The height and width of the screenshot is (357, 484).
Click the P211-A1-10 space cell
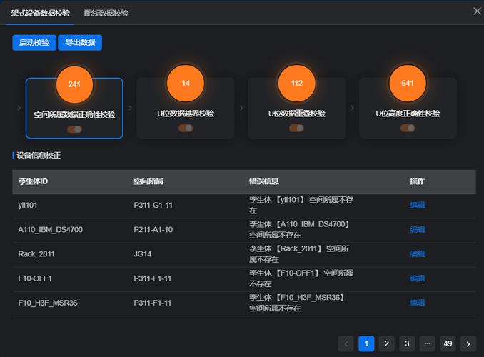click(x=153, y=229)
